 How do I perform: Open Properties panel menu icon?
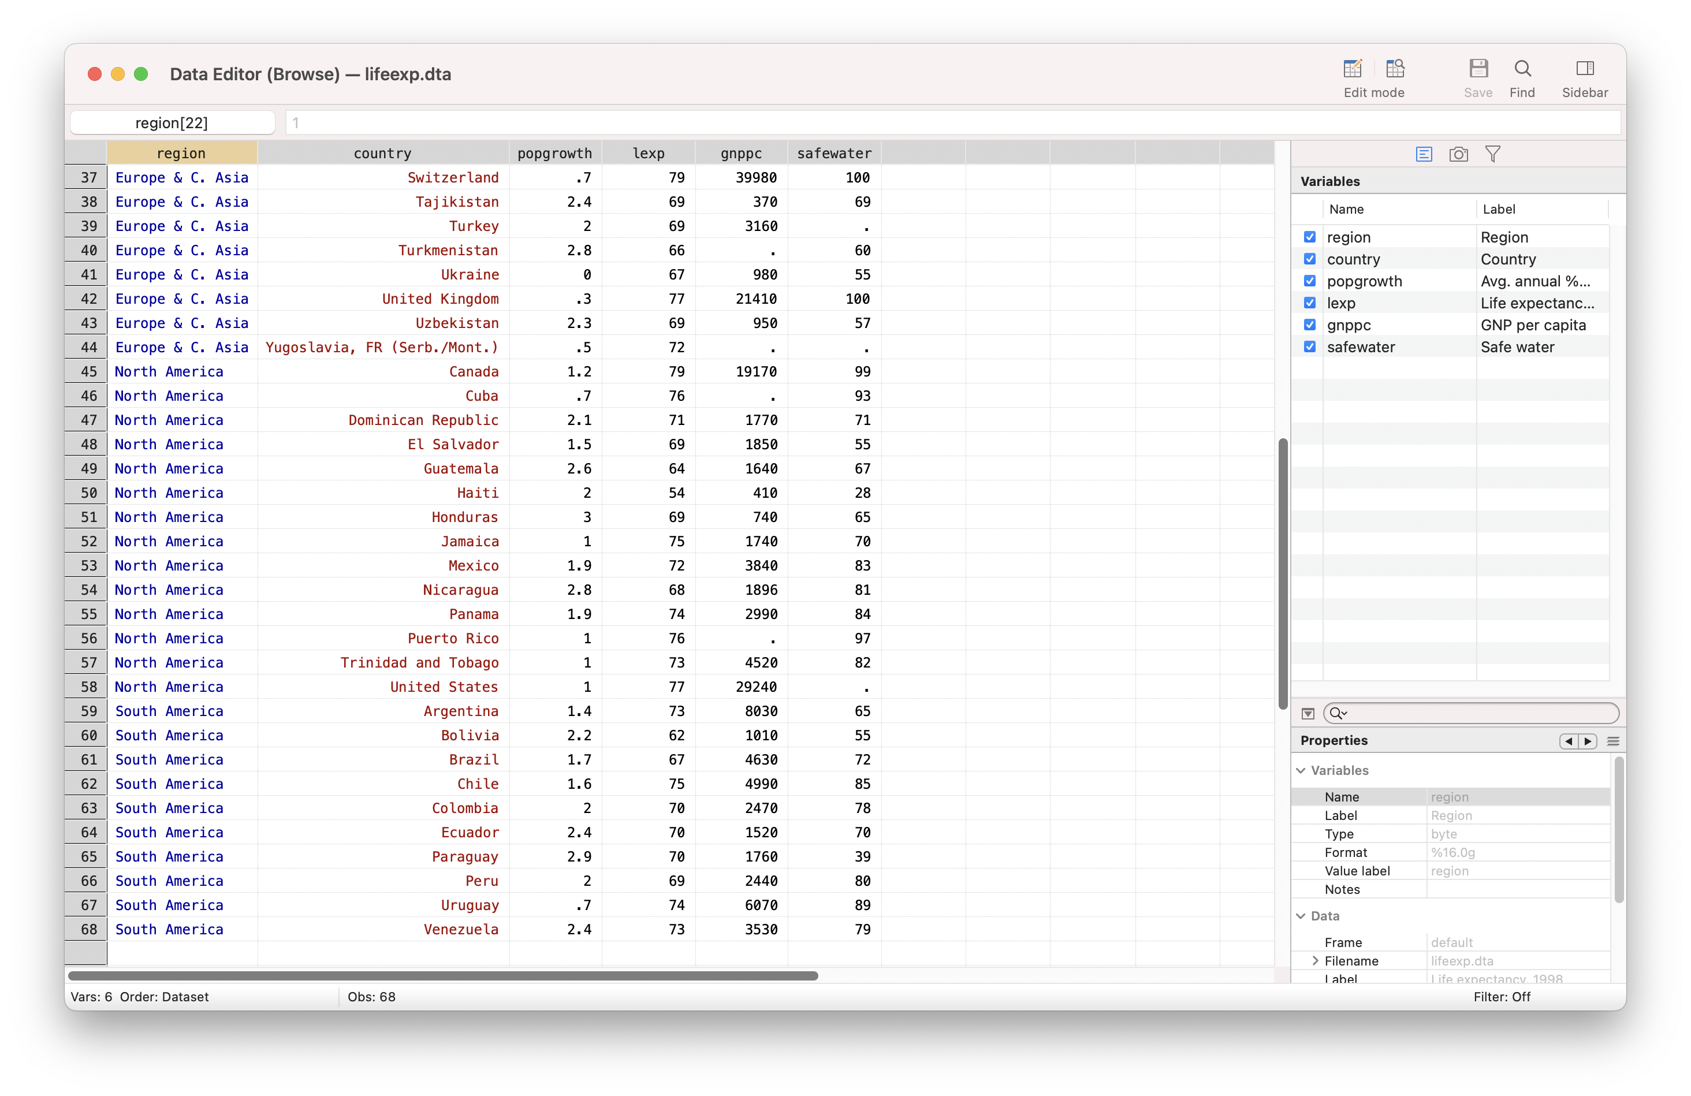1613,741
